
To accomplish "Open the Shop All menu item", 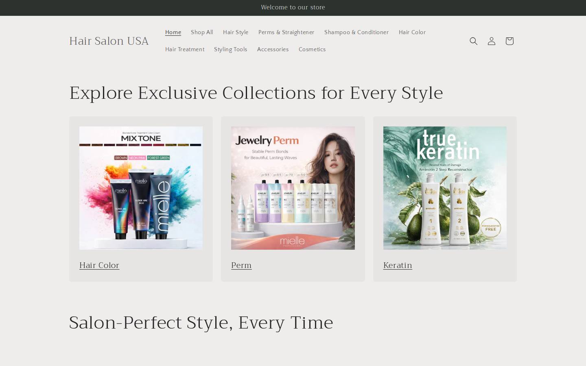I will (x=202, y=33).
